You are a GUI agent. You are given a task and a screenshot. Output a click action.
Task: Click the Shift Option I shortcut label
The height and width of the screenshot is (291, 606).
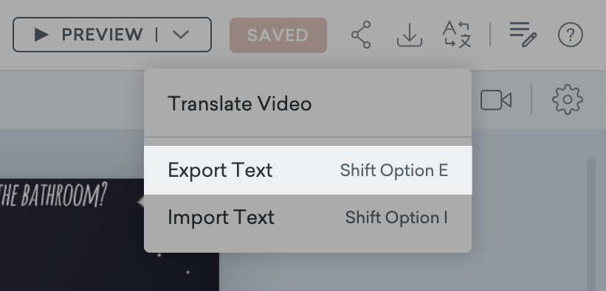pyautogui.click(x=396, y=217)
